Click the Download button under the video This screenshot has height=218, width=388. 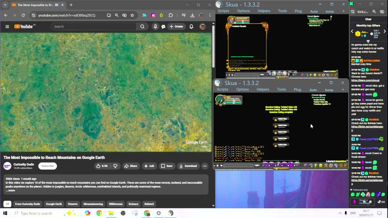click(188, 166)
